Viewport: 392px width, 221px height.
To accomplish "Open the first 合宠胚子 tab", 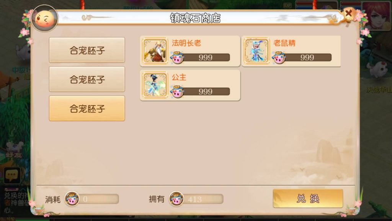I will [87, 50].
